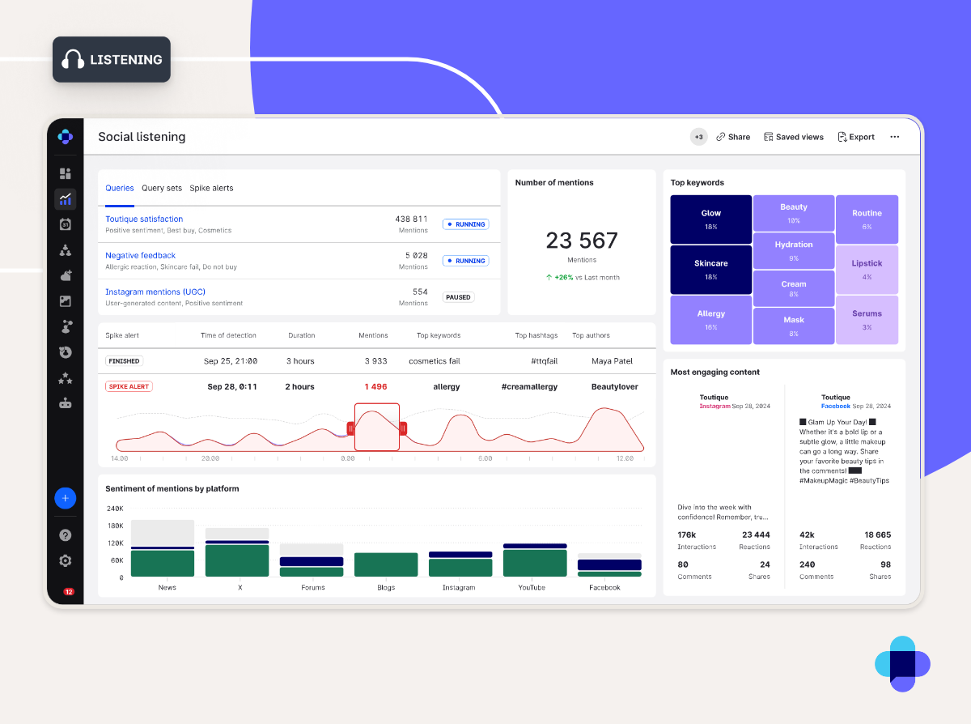Screen dimensions: 971x724
Task: Click the #creamallergy hashtag
Action: coord(529,386)
